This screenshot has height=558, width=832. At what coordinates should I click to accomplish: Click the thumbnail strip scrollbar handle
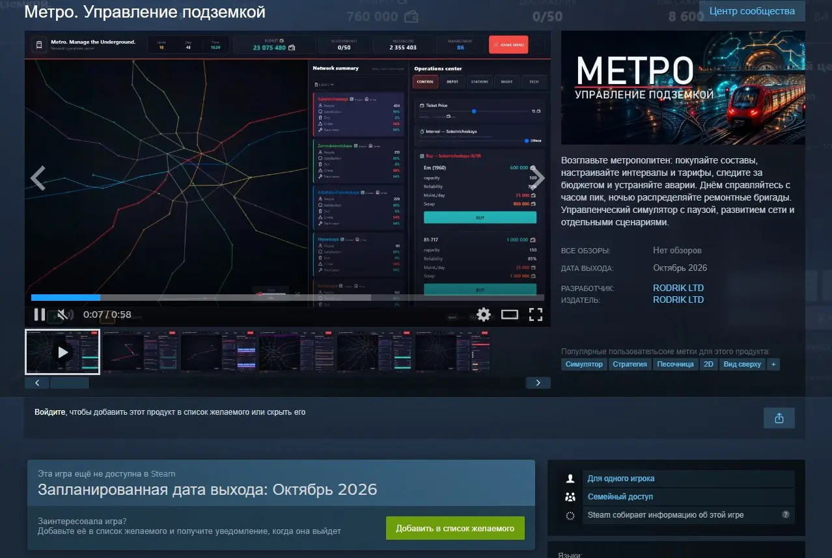[70, 383]
